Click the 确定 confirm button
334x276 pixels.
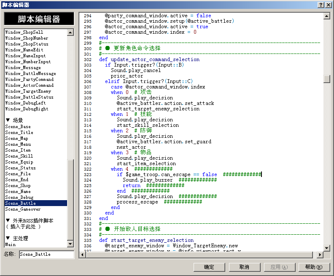point(209,267)
